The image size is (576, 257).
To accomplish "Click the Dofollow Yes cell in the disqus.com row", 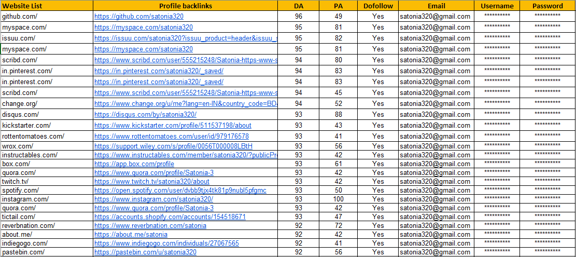I will tap(378, 115).
